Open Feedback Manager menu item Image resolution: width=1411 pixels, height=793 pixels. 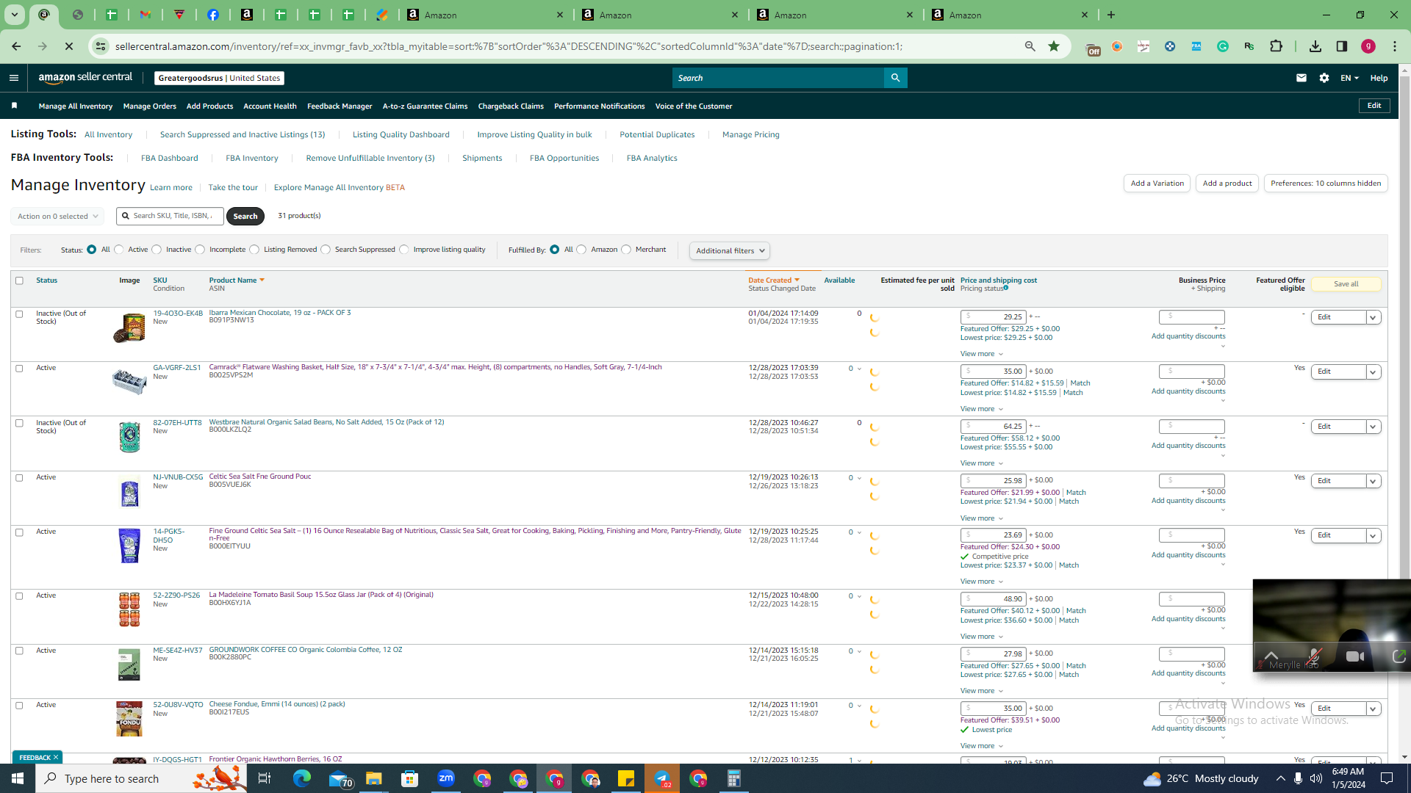[x=340, y=106]
